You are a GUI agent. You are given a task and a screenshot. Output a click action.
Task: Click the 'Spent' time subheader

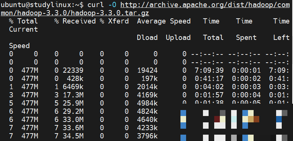pyautogui.click(x=246, y=38)
